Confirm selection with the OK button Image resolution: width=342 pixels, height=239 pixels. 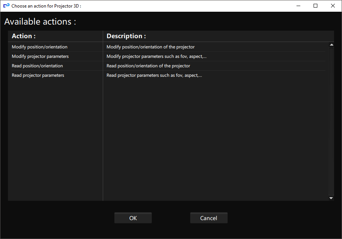coord(133,218)
